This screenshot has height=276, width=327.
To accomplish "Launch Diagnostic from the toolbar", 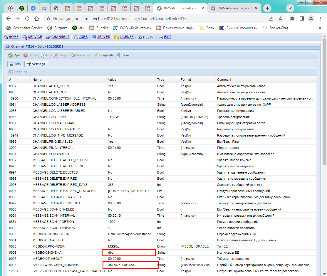I will (105, 55).
